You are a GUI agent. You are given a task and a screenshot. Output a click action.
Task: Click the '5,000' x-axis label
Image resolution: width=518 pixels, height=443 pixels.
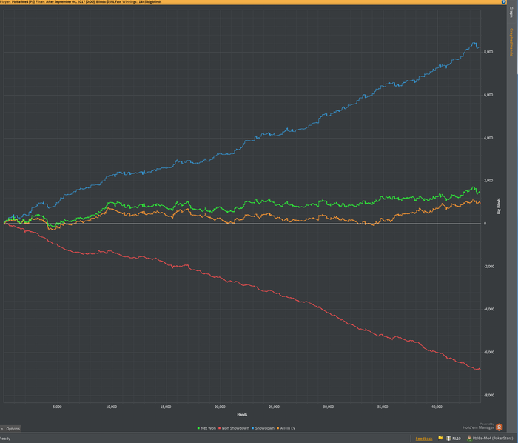[x=58, y=407]
